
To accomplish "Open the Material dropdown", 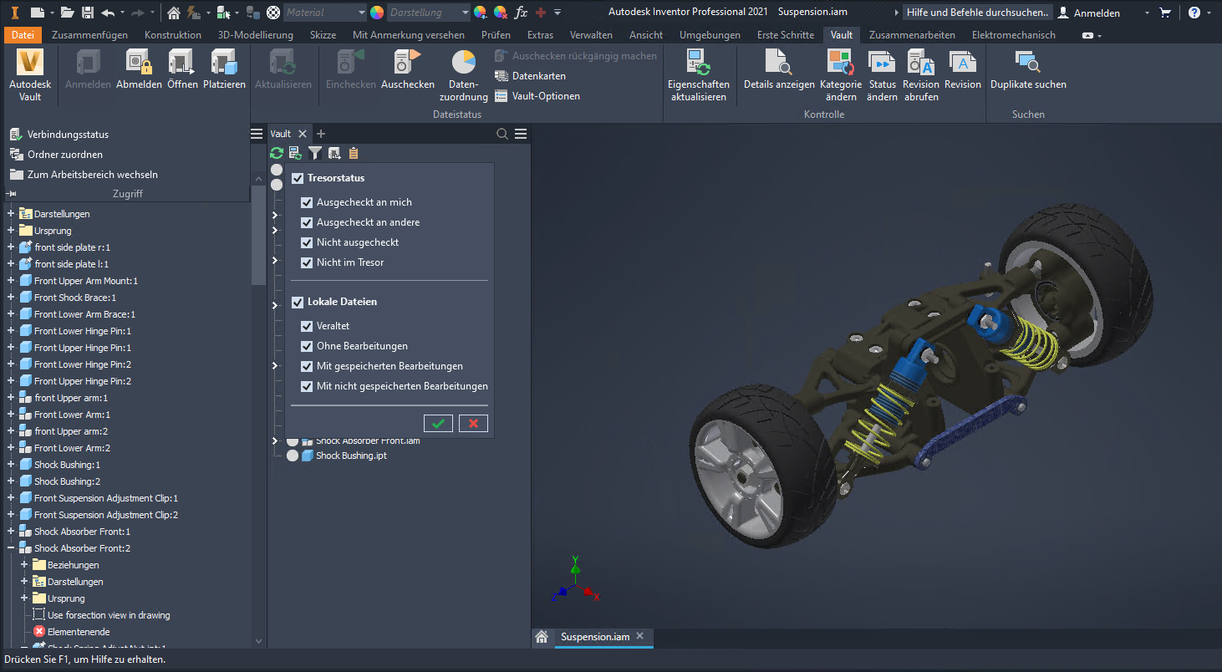I will pos(325,13).
